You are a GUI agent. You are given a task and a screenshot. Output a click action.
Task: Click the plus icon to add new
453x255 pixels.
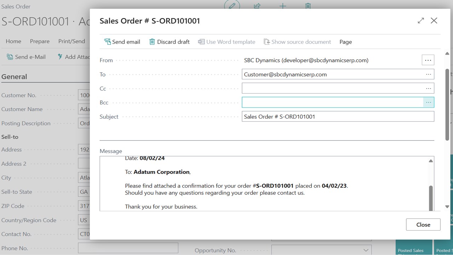(x=283, y=6)
